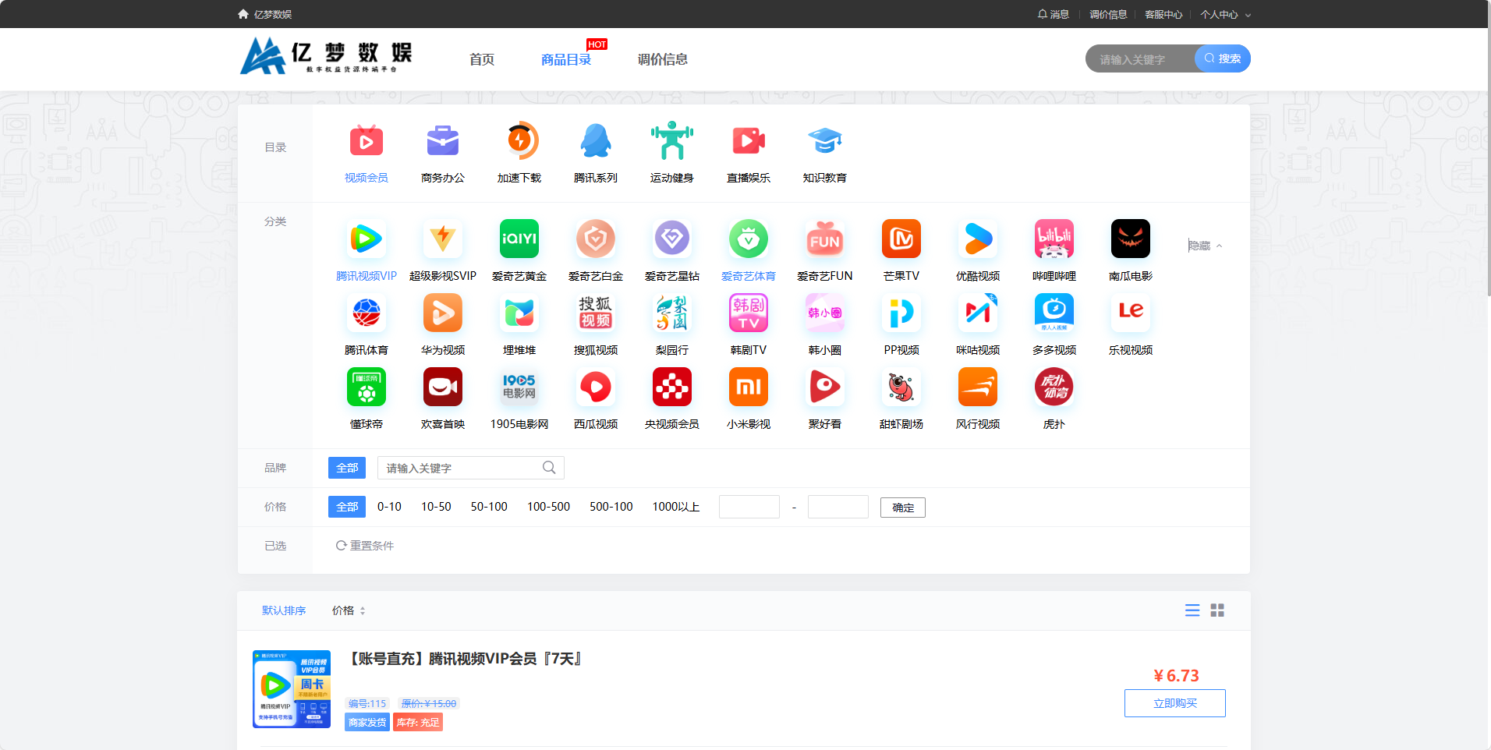Screen dimensions: 1491x750
Task: Focus the minimum price input box
Action: [x=749, y=507]
